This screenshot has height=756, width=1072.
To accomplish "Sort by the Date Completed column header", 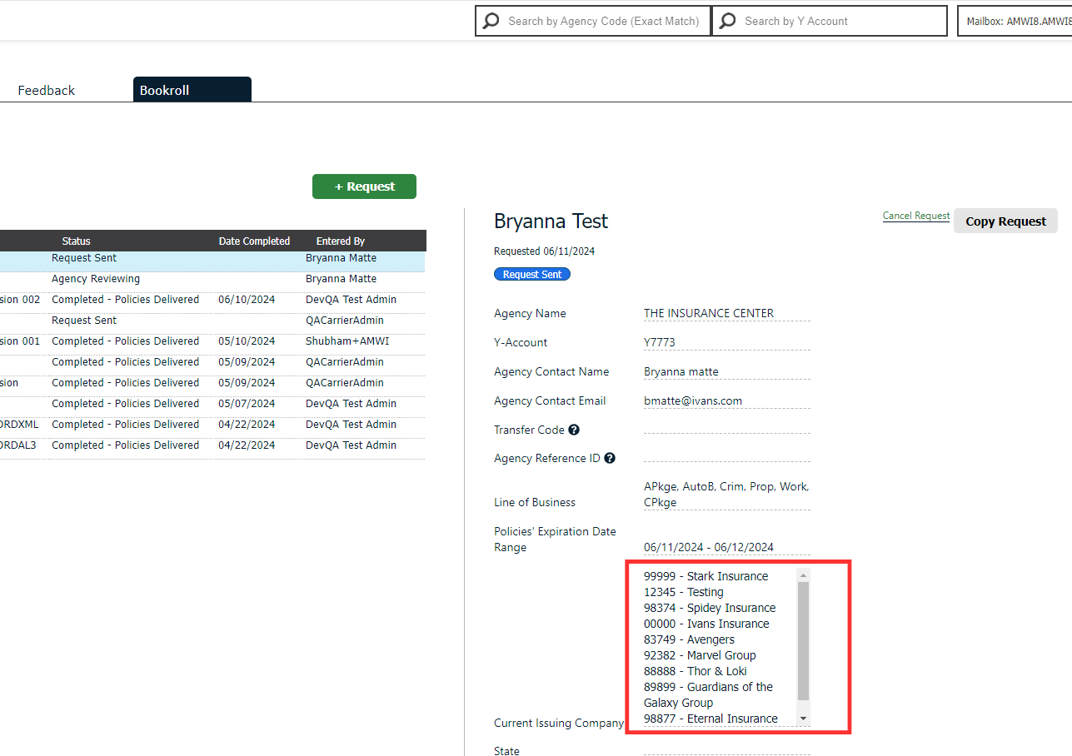I will [254, 241].
